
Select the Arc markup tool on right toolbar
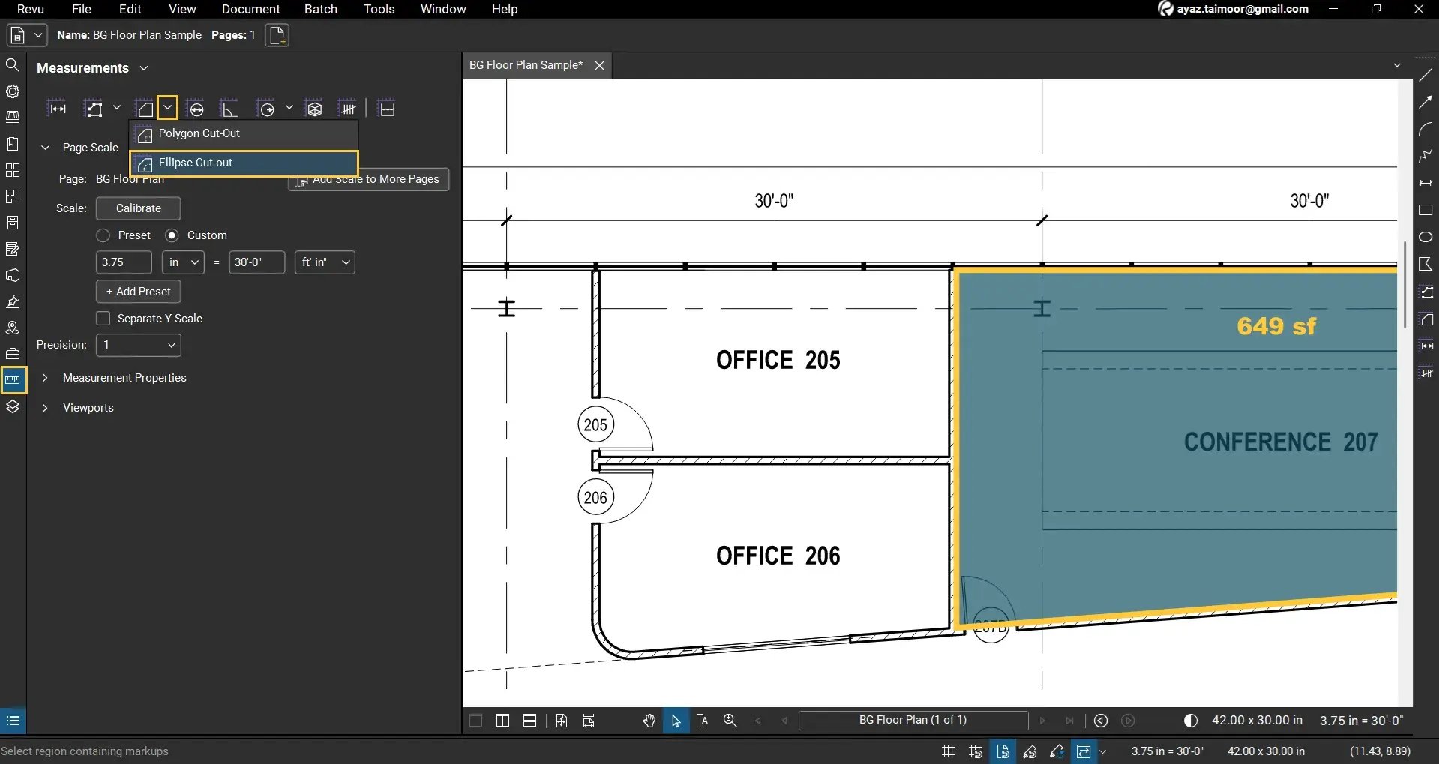[1426, 129]
